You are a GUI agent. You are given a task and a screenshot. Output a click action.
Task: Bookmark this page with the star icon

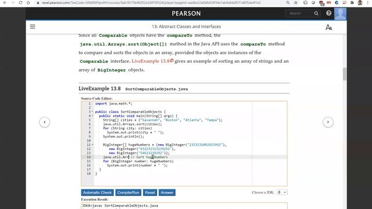coord(296,2)
